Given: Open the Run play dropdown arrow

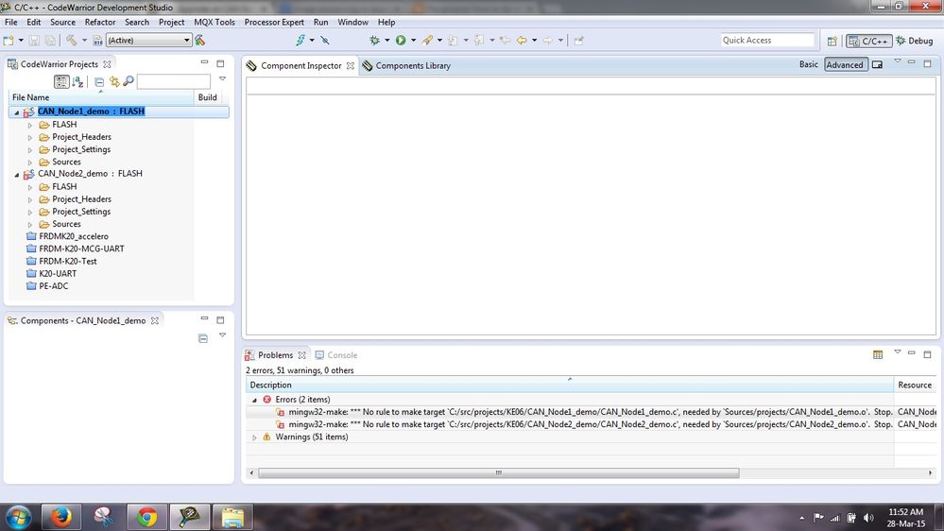Looking at the screenshot, I should point(413,41).
